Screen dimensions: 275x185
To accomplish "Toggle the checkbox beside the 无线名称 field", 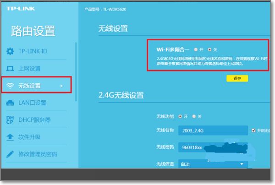I will [x=254, y=131].
